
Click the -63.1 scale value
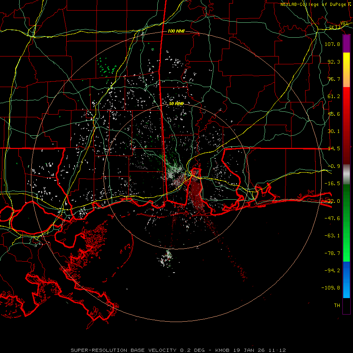[x=332, y=236]
